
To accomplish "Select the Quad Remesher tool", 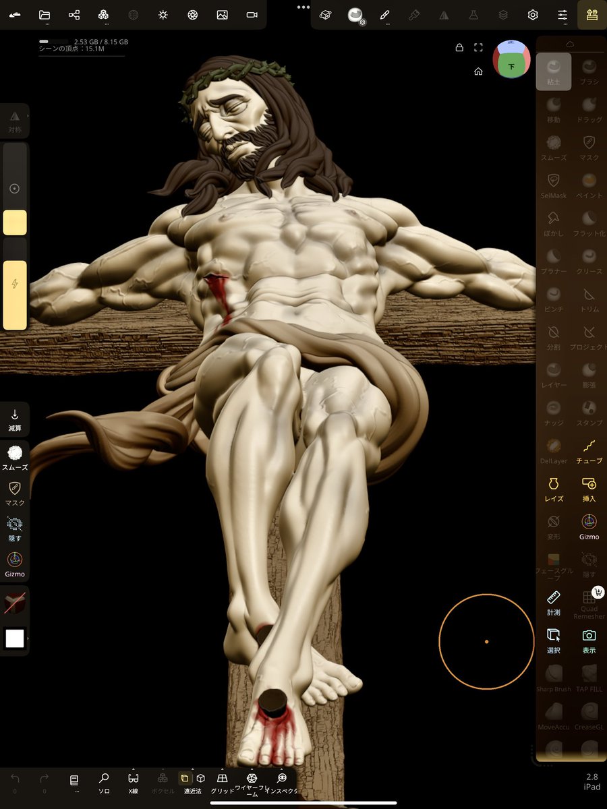I will (589, 603).
